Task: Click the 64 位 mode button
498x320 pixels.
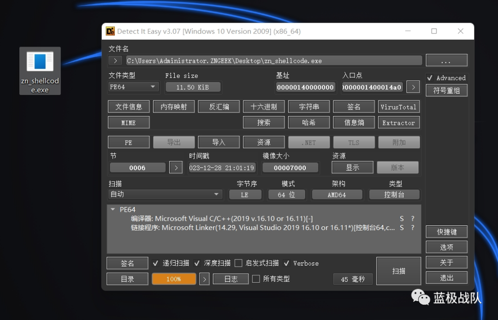Action: (x=286, y=195)
